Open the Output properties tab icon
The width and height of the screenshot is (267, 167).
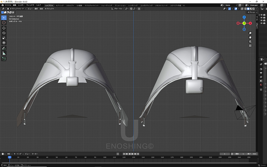click(261, 73)
